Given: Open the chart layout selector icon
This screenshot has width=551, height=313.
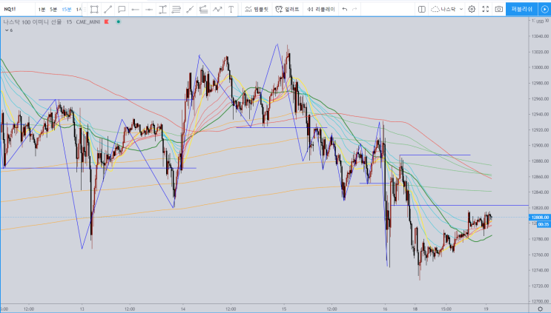Looking at the screenshot, I should (x=422, y=10).
